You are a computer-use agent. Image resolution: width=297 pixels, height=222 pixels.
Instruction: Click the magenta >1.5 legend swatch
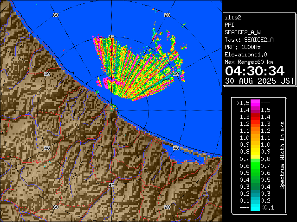click(x=255, y=103)
